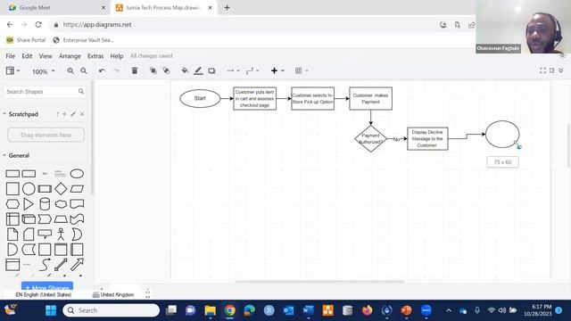Viewport: 571px width, 321px height.
Task: Click the More Shapes button
Action: (x=47, y=286)
